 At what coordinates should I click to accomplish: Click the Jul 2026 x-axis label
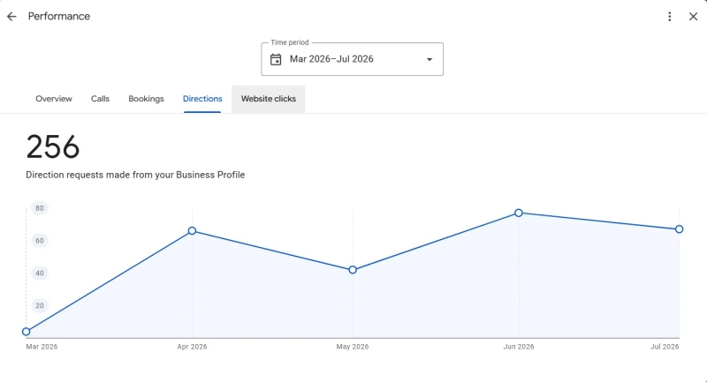pyautogui.click(x=665, y=347)
